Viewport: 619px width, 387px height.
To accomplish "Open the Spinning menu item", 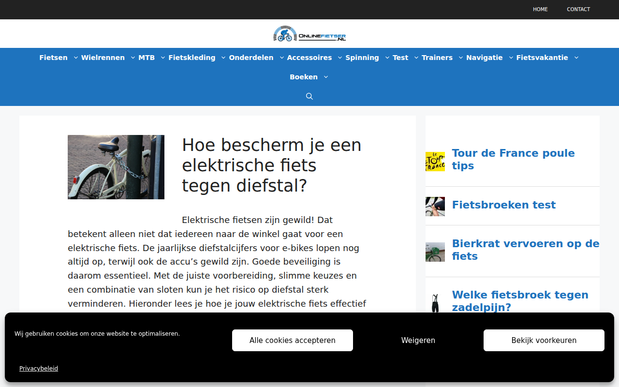I will point(362,58).
